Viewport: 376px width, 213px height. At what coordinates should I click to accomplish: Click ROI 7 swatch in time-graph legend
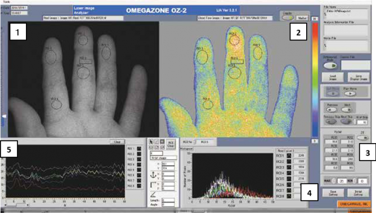[x=139, y=180]
